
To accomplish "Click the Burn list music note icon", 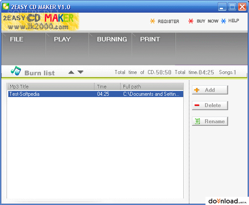I will click(x=16, y=71).
